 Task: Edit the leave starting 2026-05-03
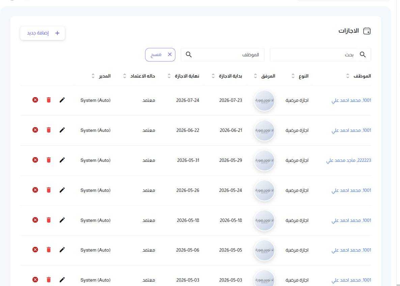point(62,280)
